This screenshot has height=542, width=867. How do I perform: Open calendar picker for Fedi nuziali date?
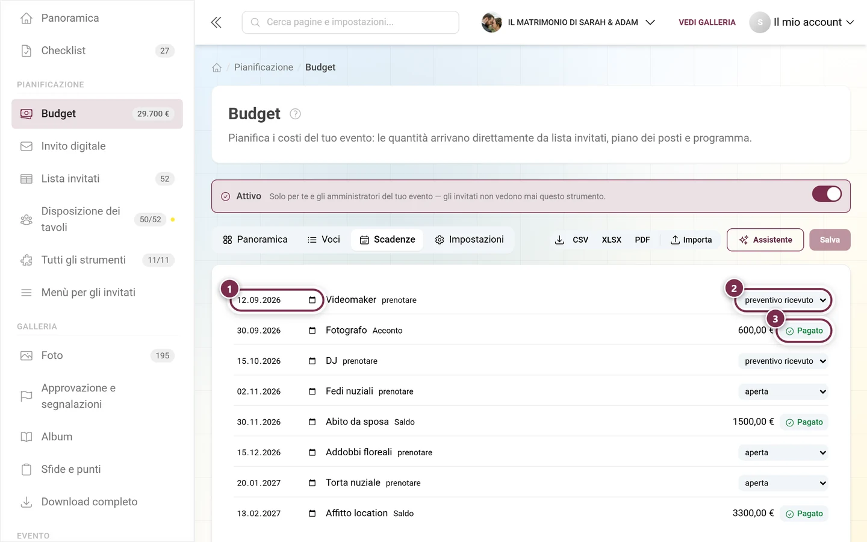click(312, 391)
